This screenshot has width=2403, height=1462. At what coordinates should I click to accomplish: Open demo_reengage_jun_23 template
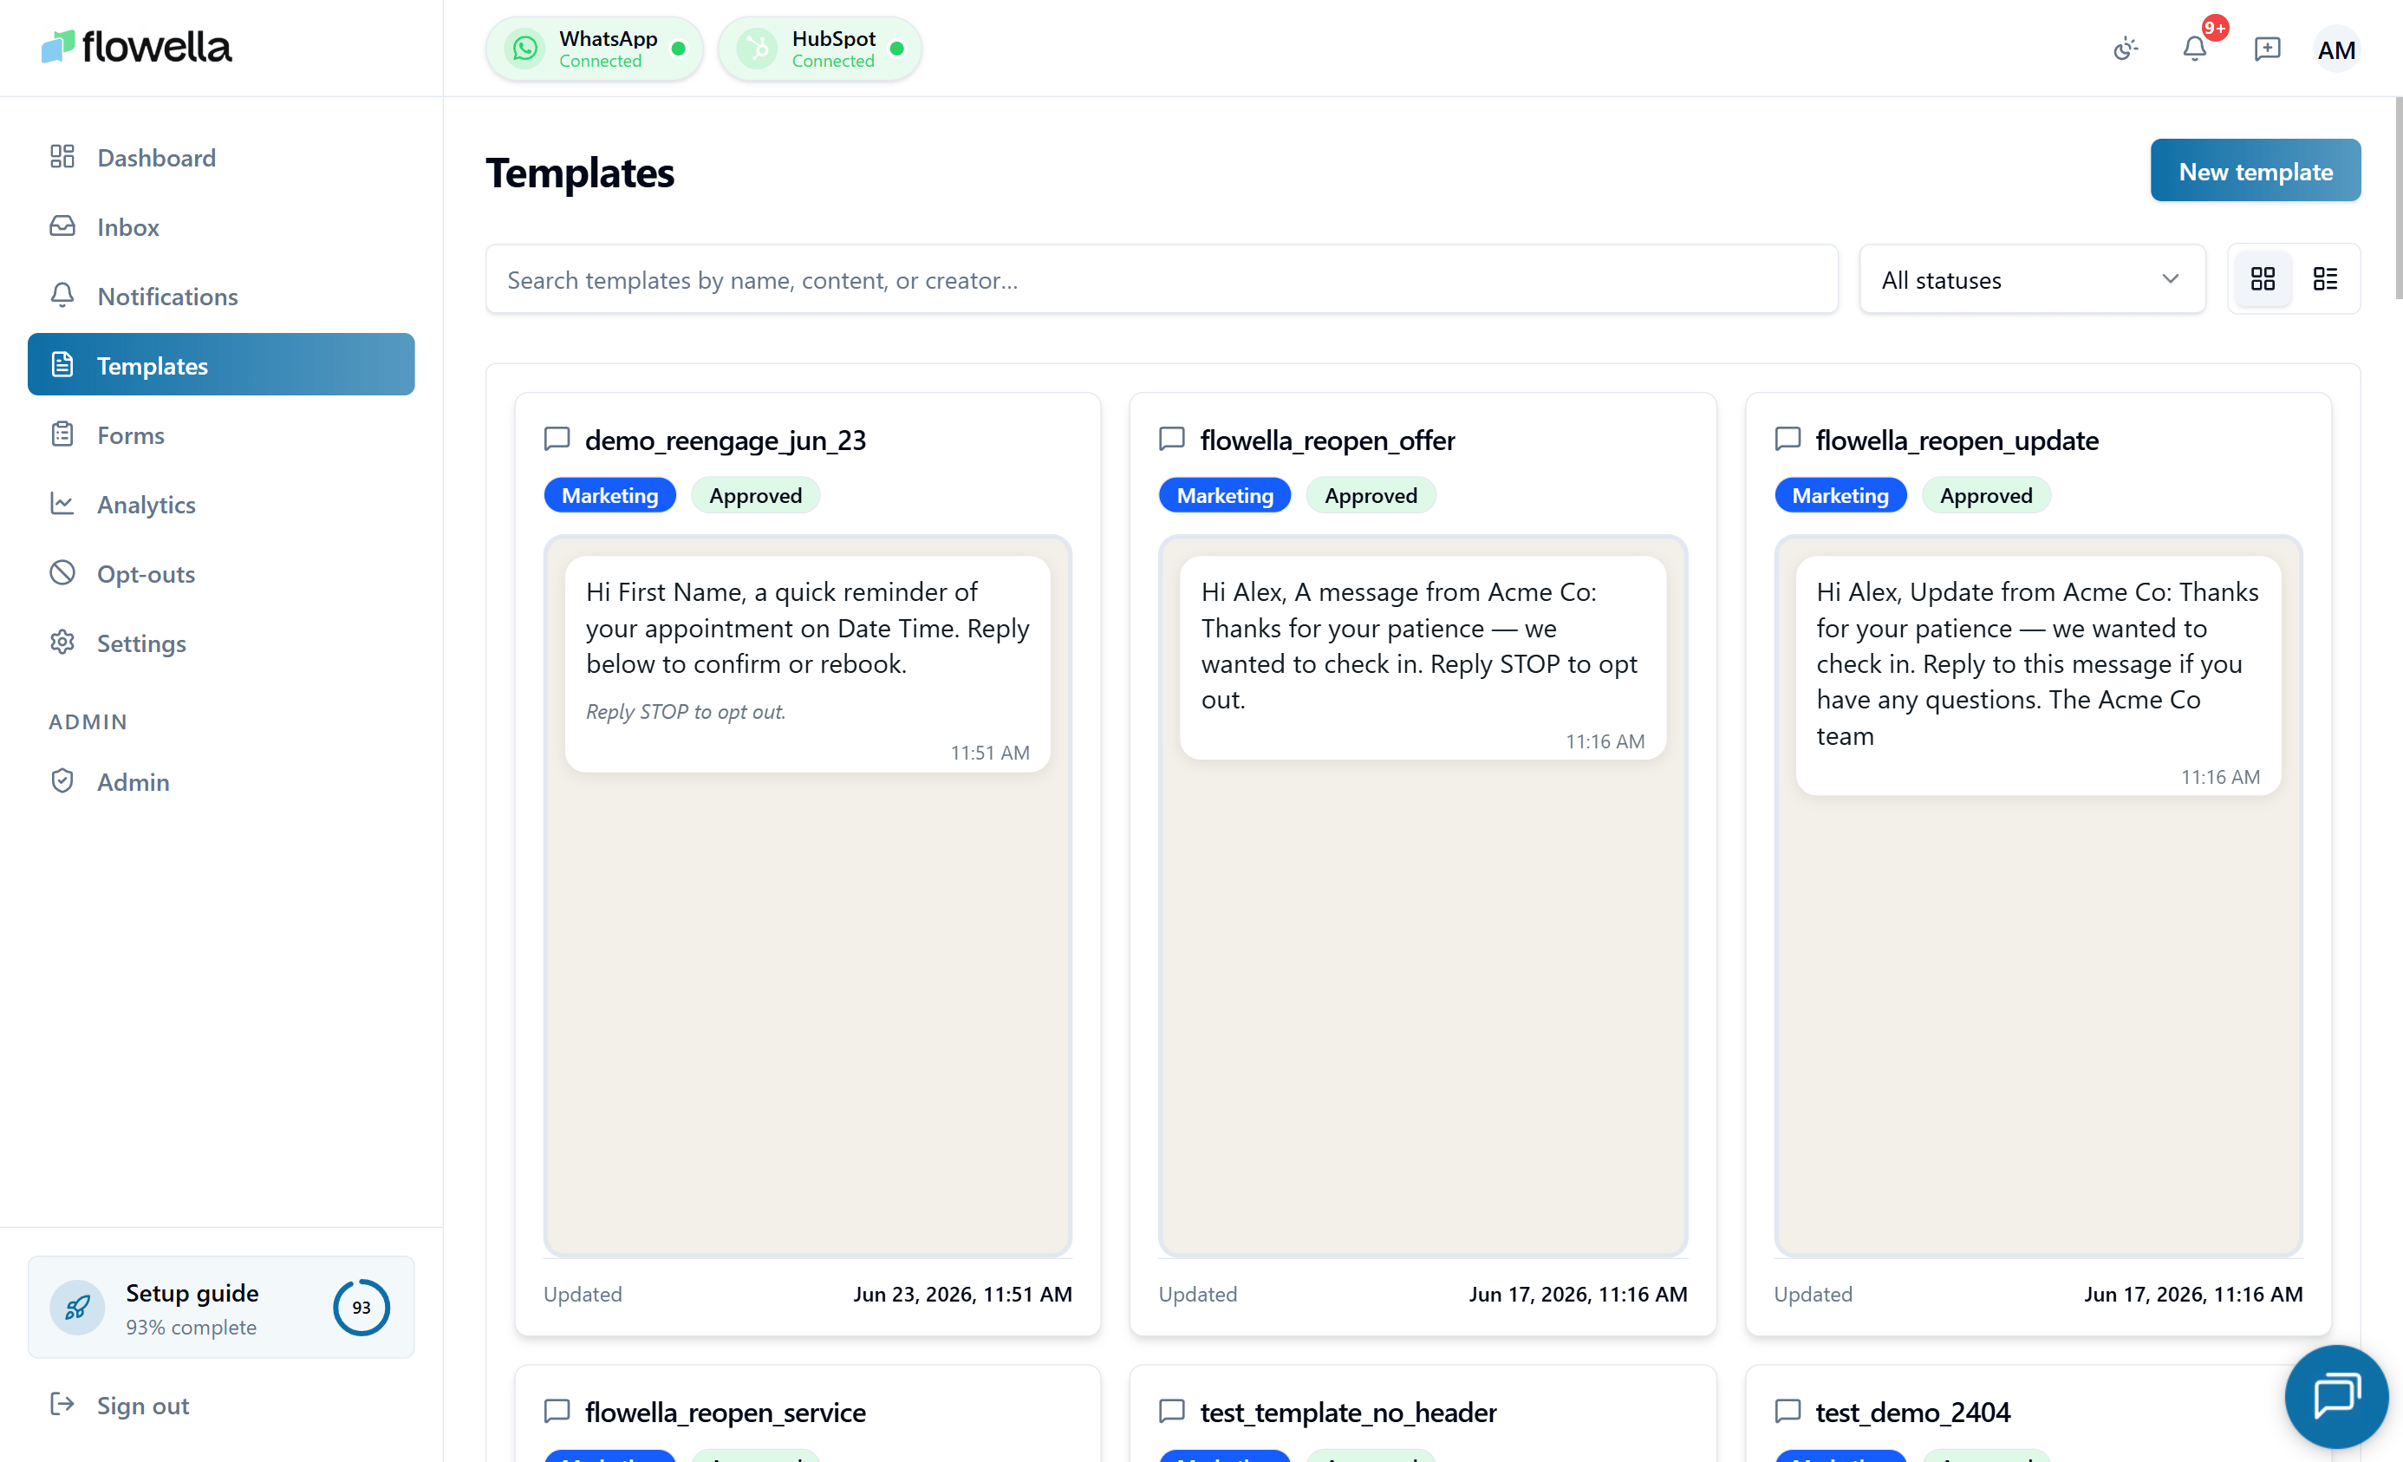[725, 440]
